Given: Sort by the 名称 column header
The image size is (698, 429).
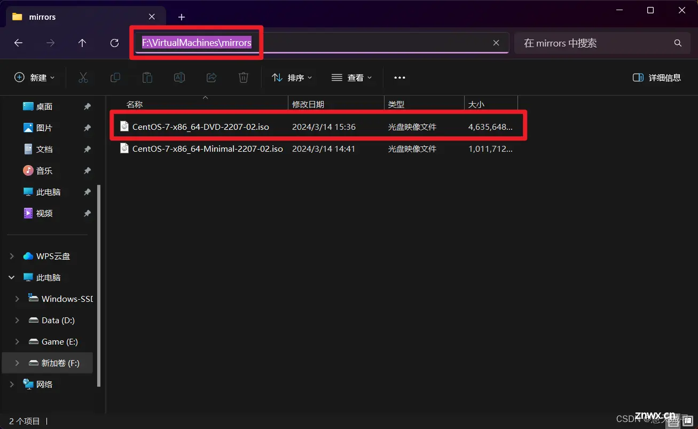Looking at the screenshot, I should click(135, 104).
